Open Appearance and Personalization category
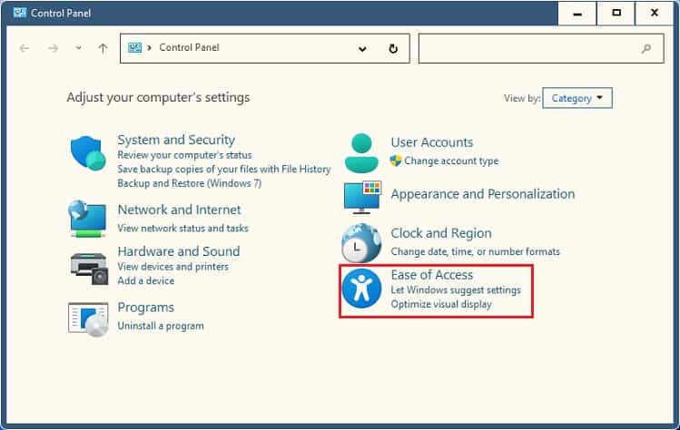Screen dimensions: 680x430 483,194
